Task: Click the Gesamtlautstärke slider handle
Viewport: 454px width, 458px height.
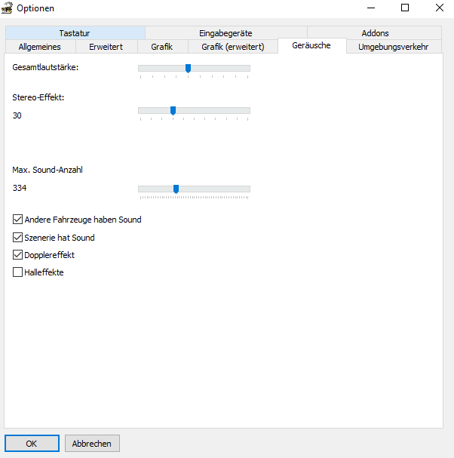Action: tap(188, 69)
